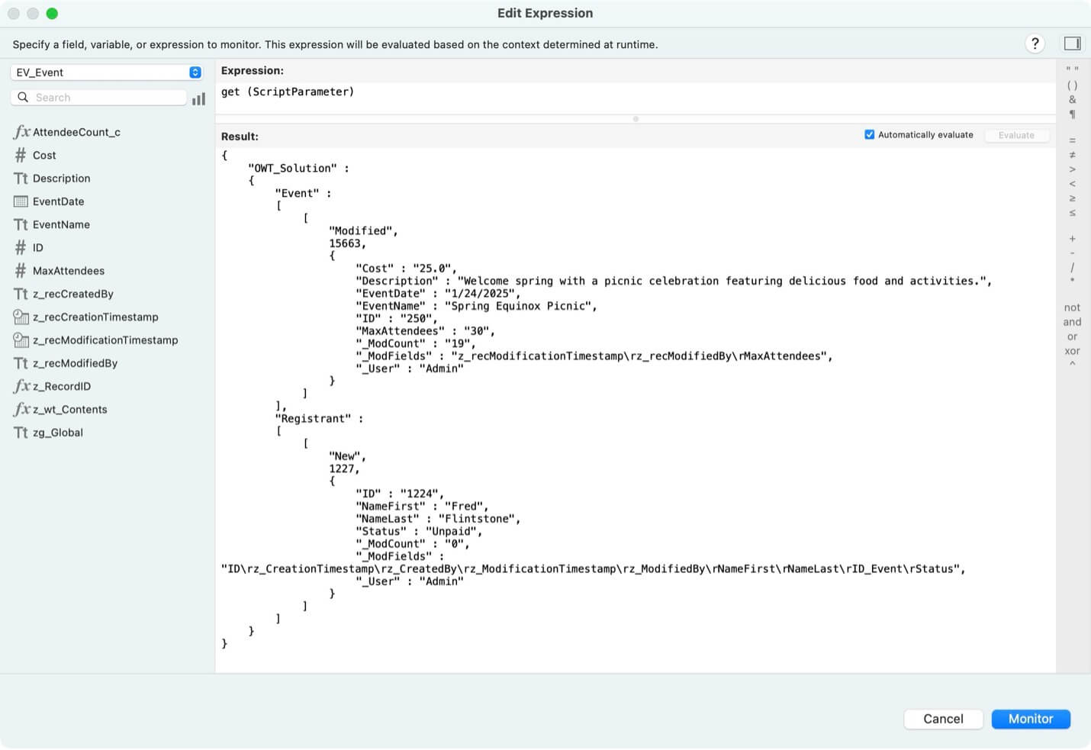The image size is (1091, 750).
Task: Insert the or logical operator
Action: pos(1072,336)
